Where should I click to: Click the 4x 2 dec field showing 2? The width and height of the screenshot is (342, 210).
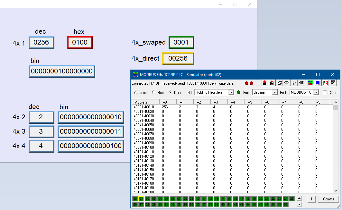pyautogui.click(x=42, y=117)
